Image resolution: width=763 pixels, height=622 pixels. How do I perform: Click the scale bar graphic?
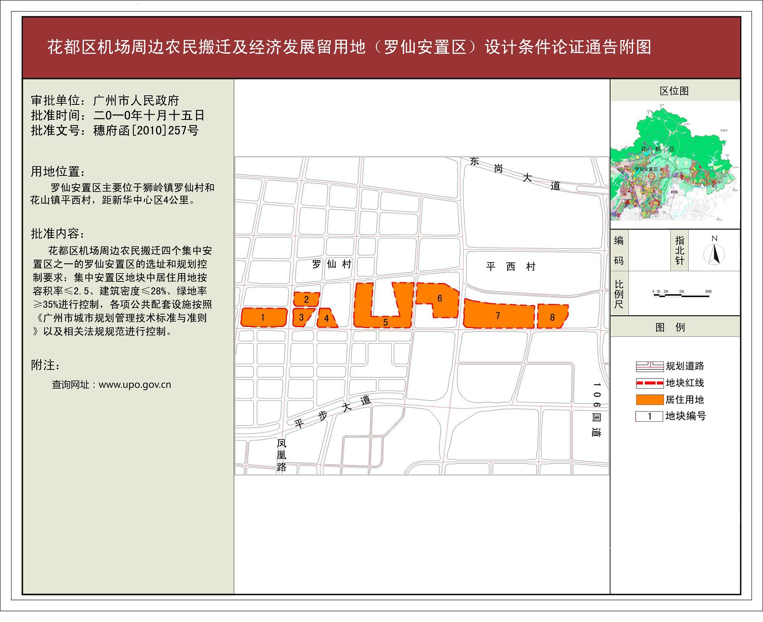coord(681,295)
